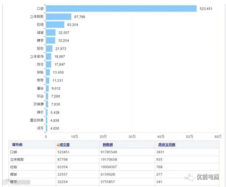
Task: Click table cell 口袋 in first row
Action: click(14, 152)
